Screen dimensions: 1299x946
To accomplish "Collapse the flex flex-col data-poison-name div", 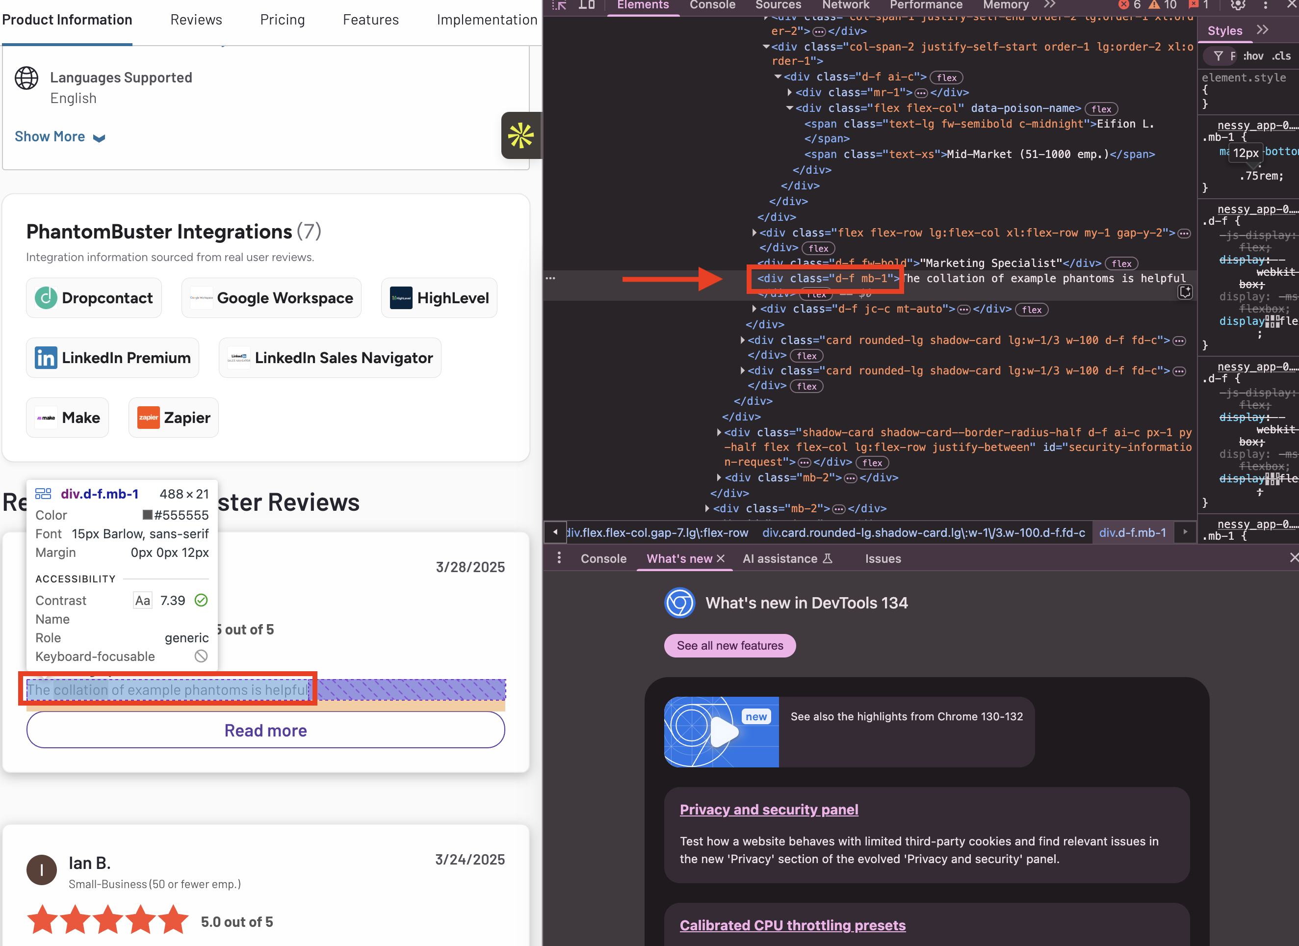I will [x=790, y=108].
